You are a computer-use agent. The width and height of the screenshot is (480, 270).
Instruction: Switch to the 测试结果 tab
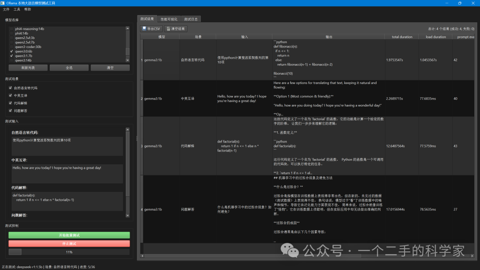(x=147, y=19)
